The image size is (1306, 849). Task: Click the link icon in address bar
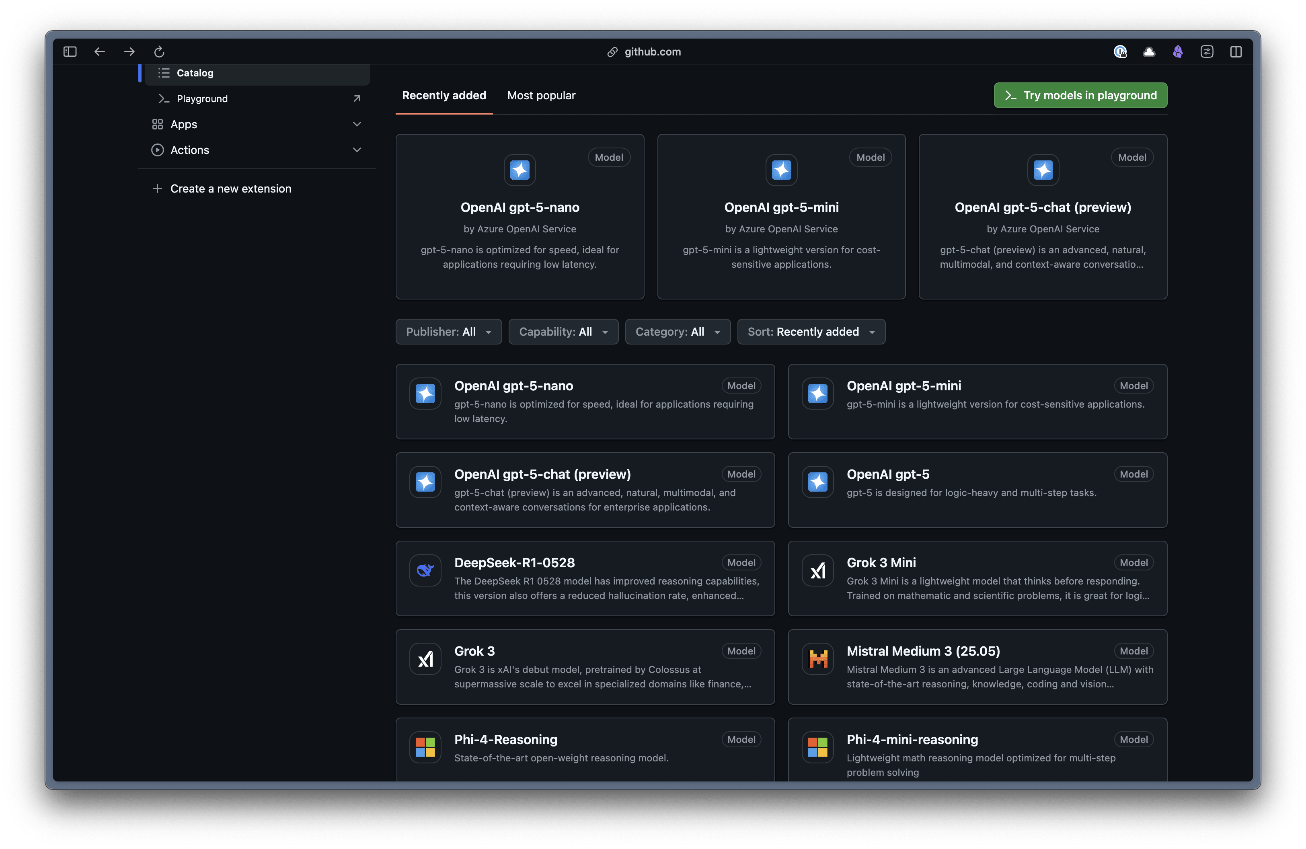pyautogui.click(x=612, y=51)
